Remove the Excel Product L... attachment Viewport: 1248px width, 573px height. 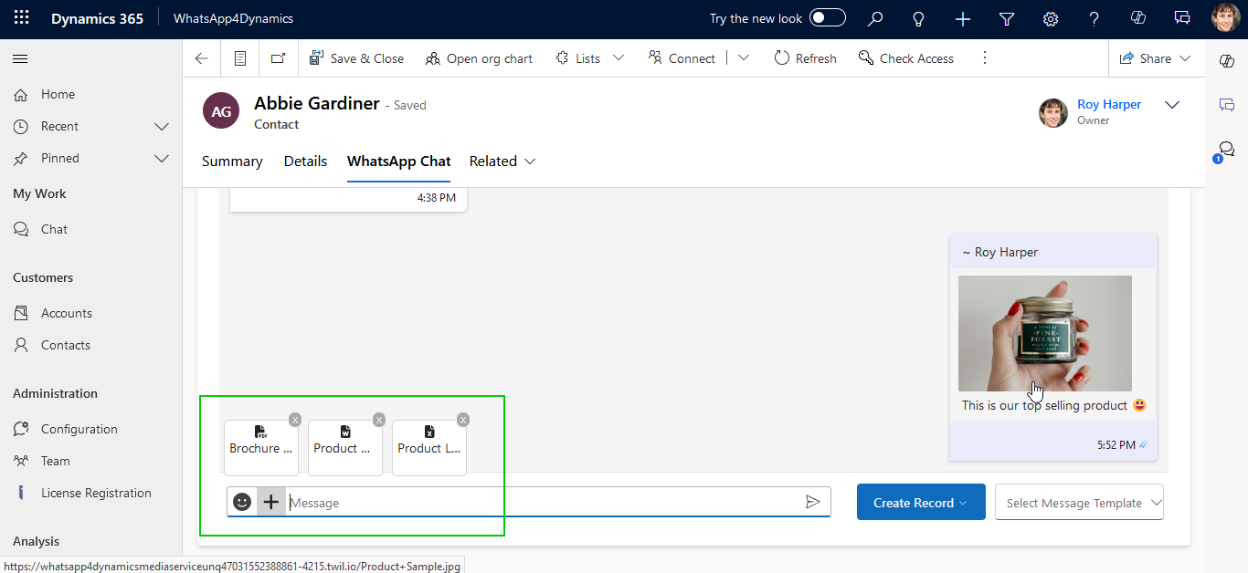pos(463,420)
